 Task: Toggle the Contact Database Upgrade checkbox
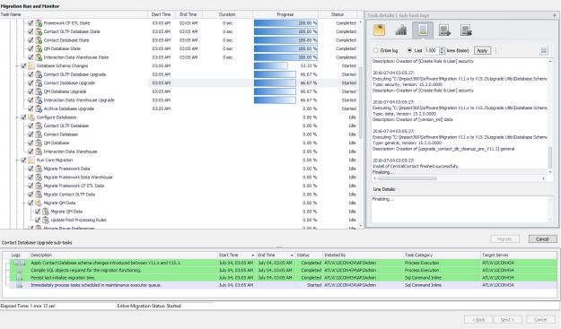click(31, 83)
